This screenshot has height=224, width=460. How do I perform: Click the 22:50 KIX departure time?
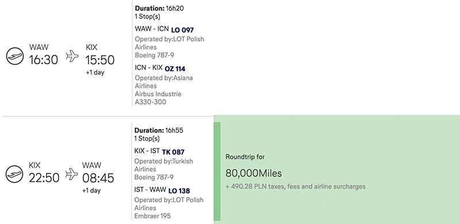44,178
